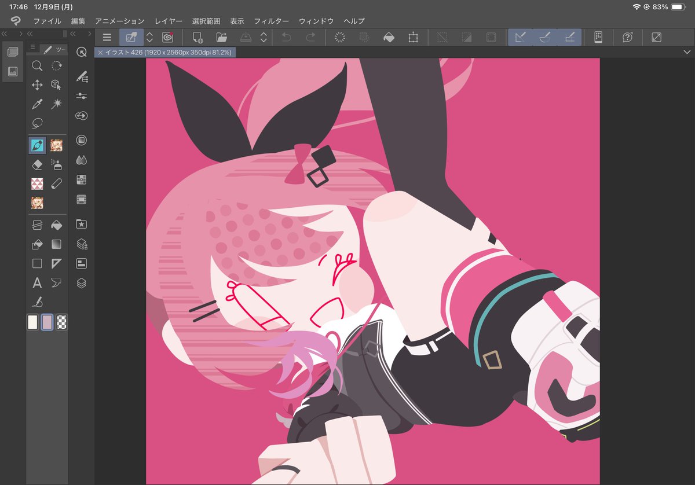Open Clip Studio logo app menu

(16, 21)
